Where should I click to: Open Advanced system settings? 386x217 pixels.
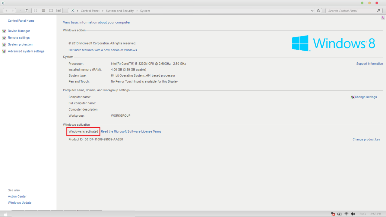coord(26,51)
